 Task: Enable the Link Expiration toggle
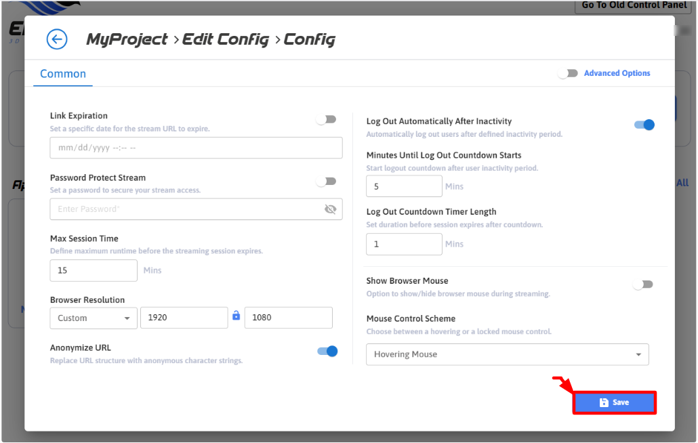tap(327, 120)
